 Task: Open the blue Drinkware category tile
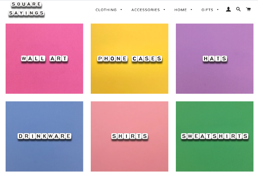[44, 136]
